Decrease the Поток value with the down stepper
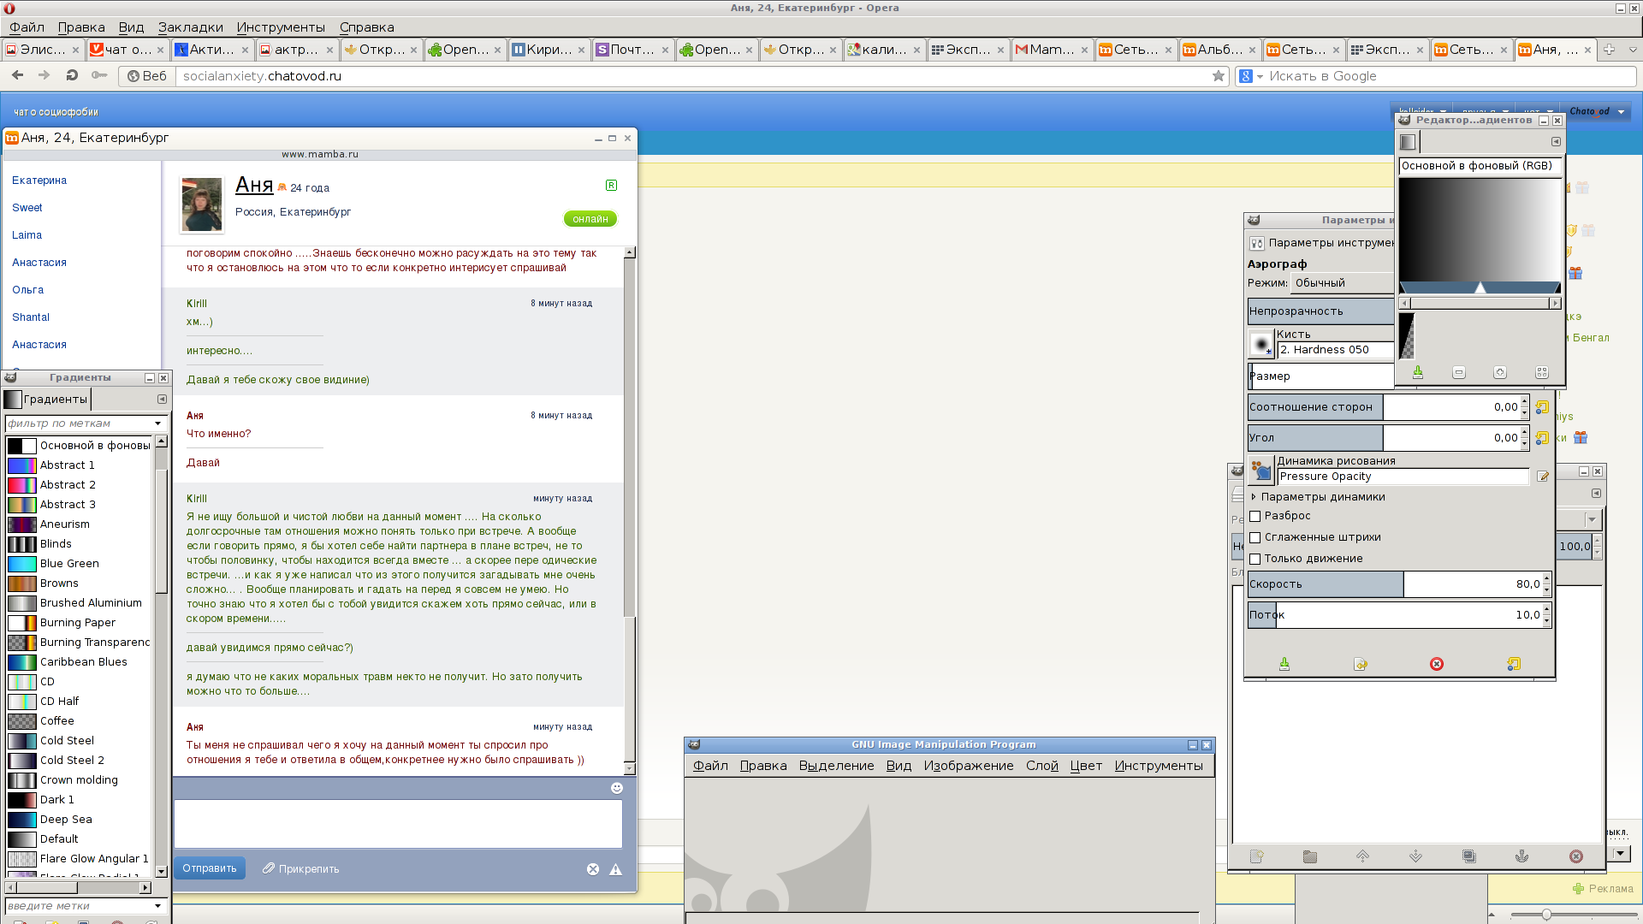This screenshot has height=924, width=1643. pyautogui.click(x=1546, y=620)
